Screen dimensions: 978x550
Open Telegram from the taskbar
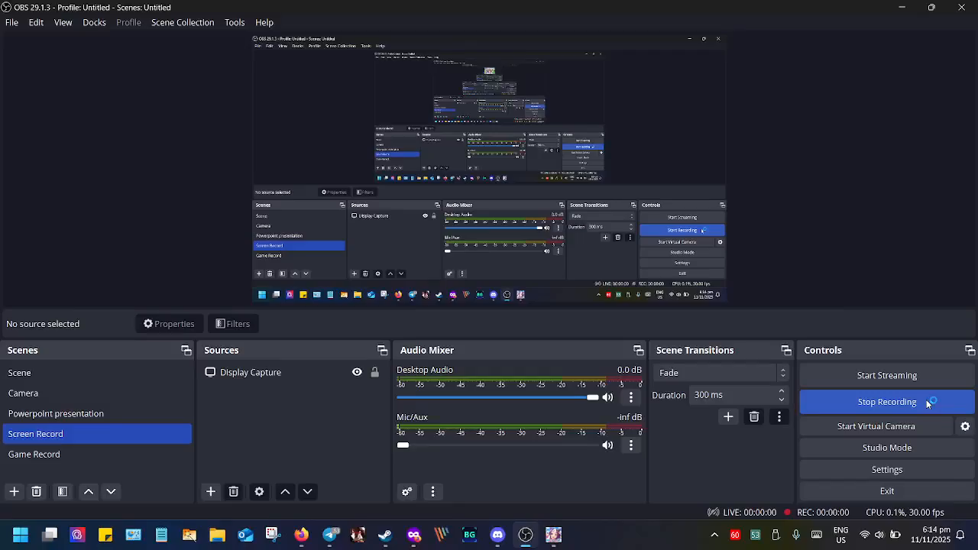pyautogui.click(x=329, y=535)
